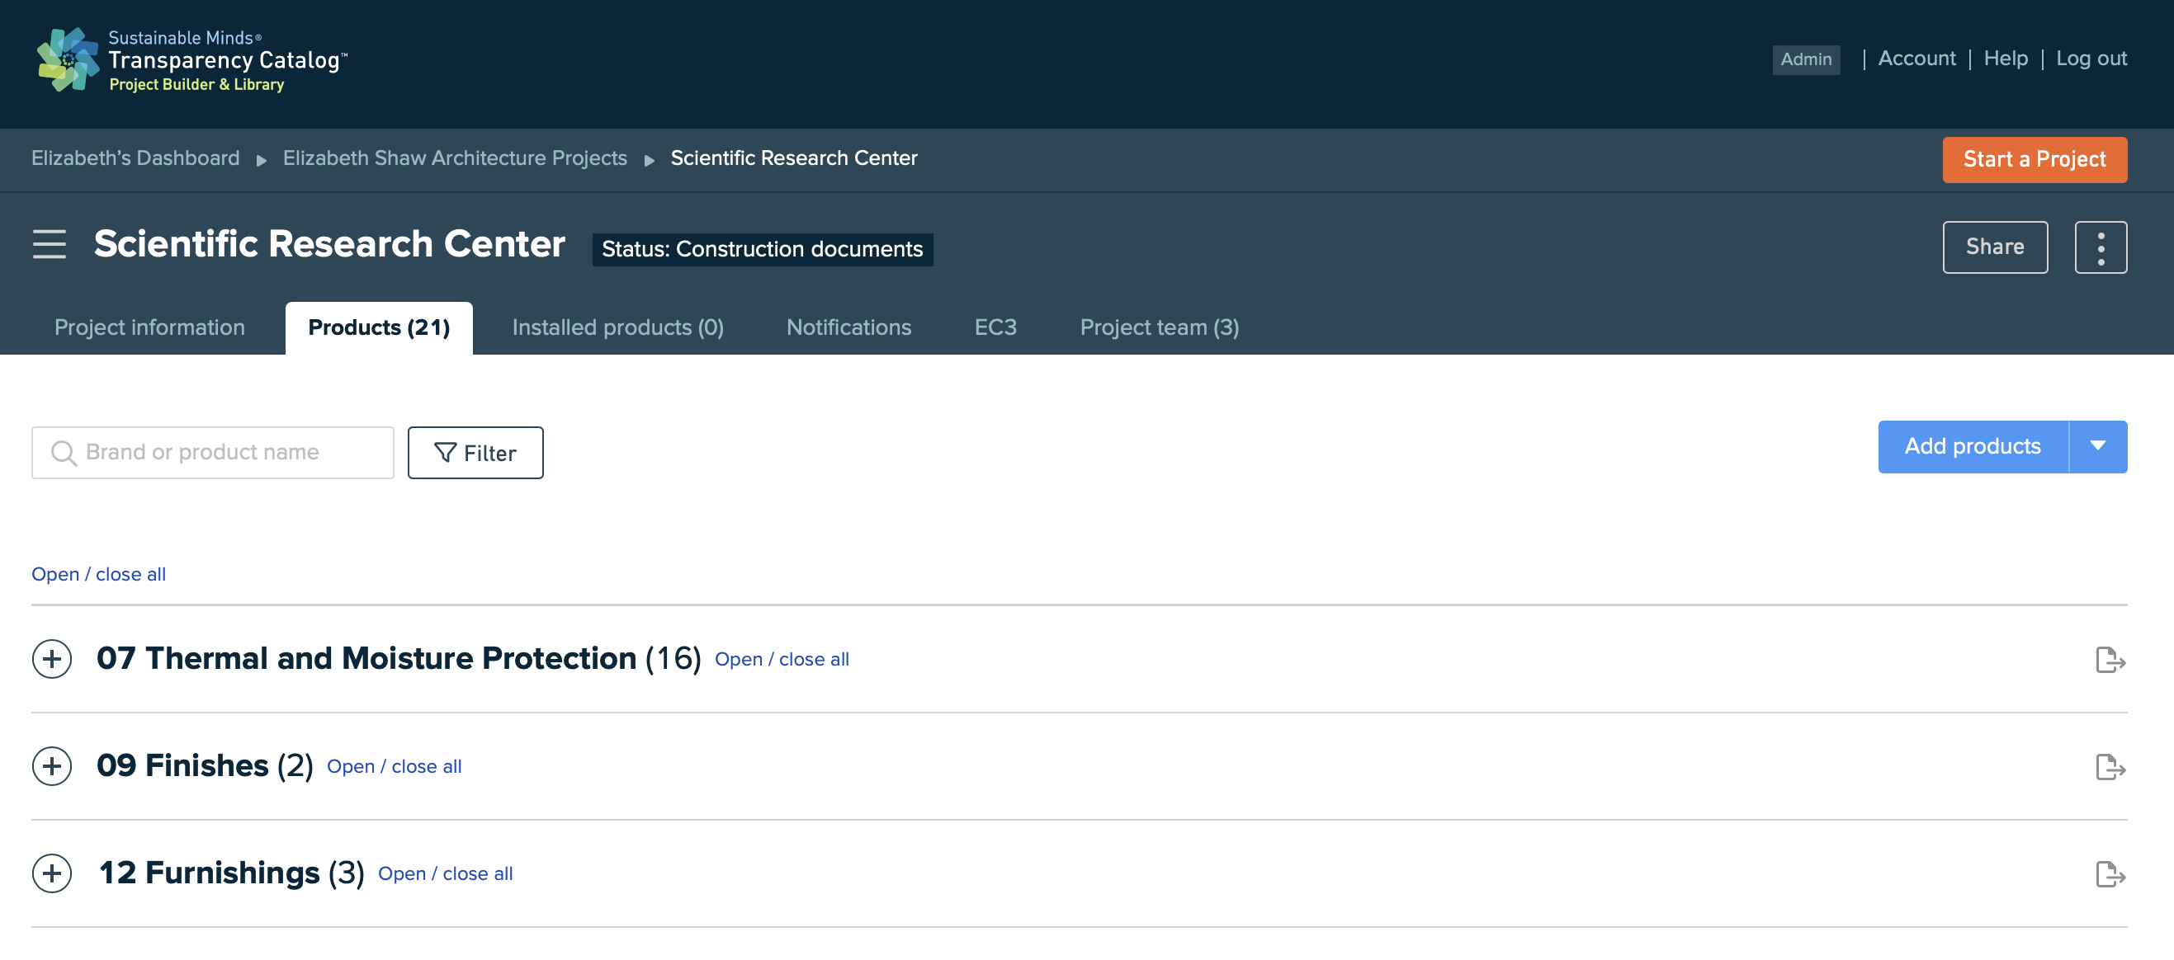
Task: Click the 12 Furnishings (3) heading
Action: point(231,873)
